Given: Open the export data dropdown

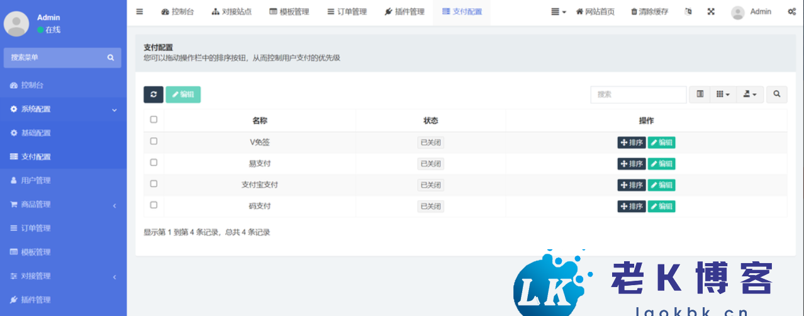Looking at the screenshot, I should (x=750, y=94).
